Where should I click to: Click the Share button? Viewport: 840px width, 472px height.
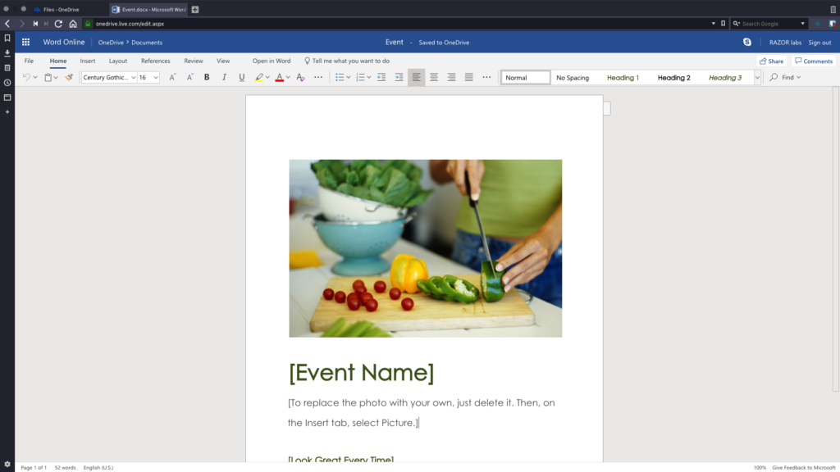(x=770, y=61)
